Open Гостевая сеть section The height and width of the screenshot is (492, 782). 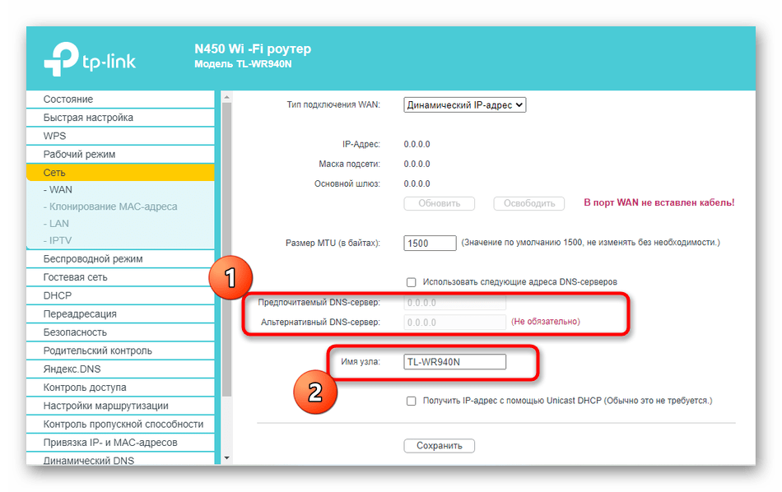120,277
